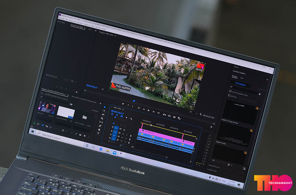Open Source panel menu icon
This screenshot has width=296, height=195.
[85, 28]
